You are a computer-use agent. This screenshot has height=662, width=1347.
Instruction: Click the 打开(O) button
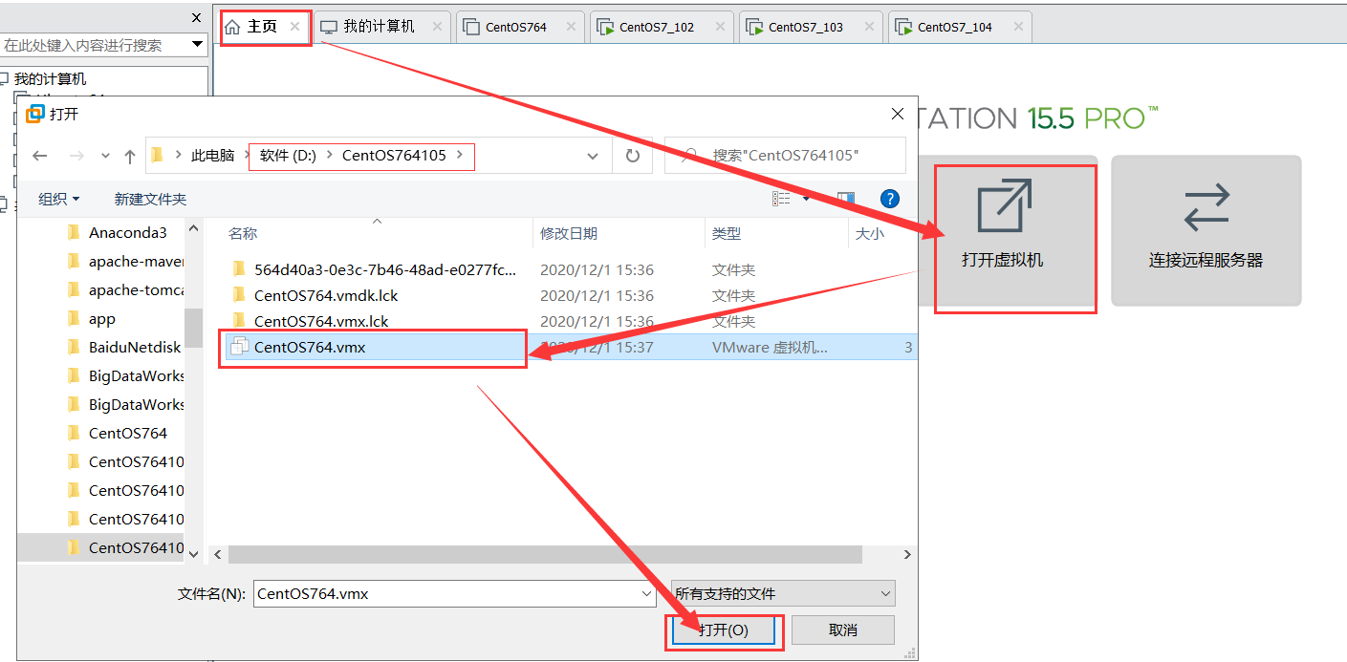pos(724,630)
